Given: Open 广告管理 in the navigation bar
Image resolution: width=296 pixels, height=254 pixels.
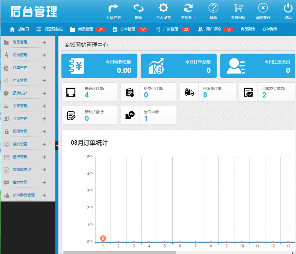Looking at the screenshot, I should click(170, 29).
